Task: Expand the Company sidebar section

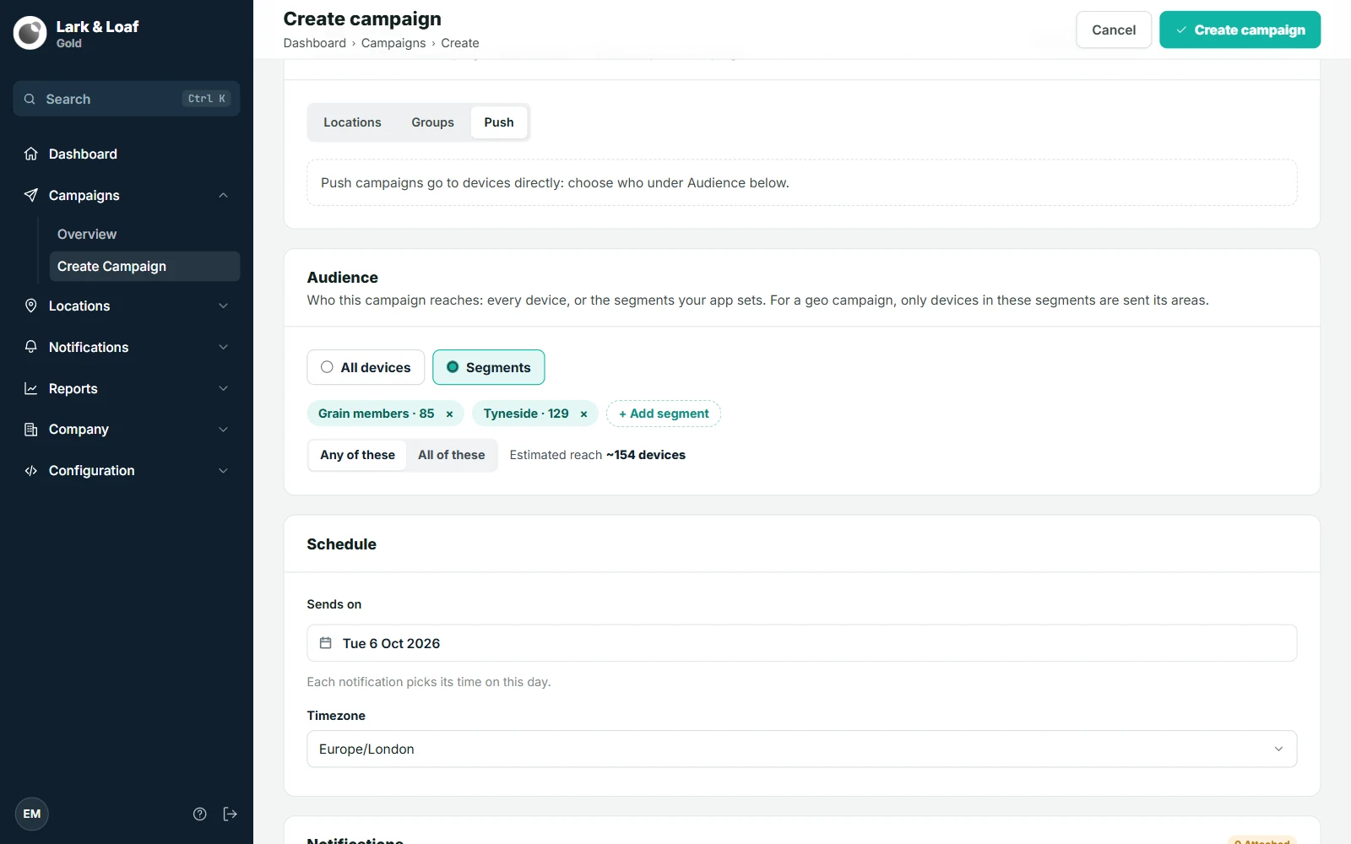Action: click(x=224, y=430)
